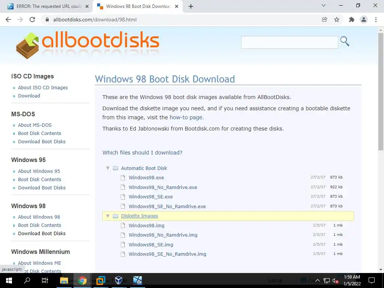This screenshot has width=384, height=288.
Task: Download Windows98.img
Action: [x=147, y=225]
